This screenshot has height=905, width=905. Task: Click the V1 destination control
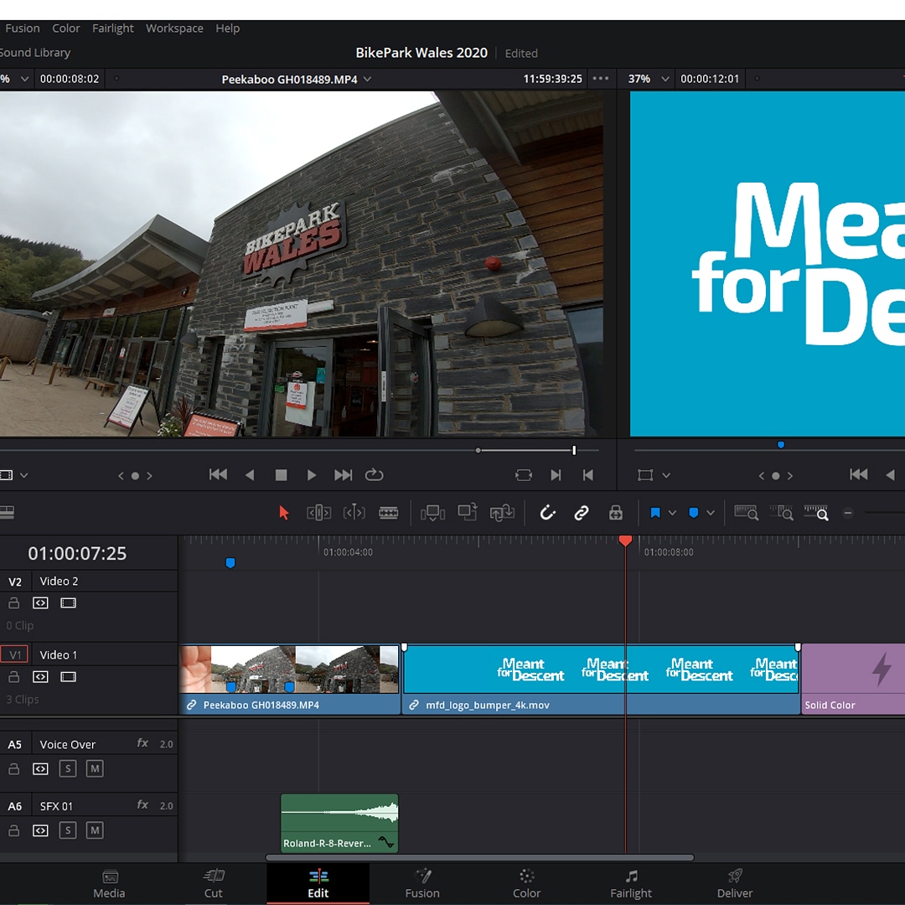[x=14, y=654]
